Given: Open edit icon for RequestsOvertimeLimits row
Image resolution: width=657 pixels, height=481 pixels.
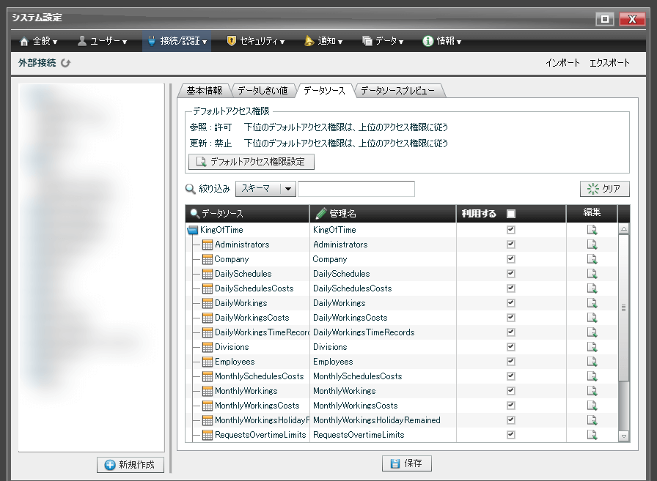Looking at the screenshot, I should 592,435.
